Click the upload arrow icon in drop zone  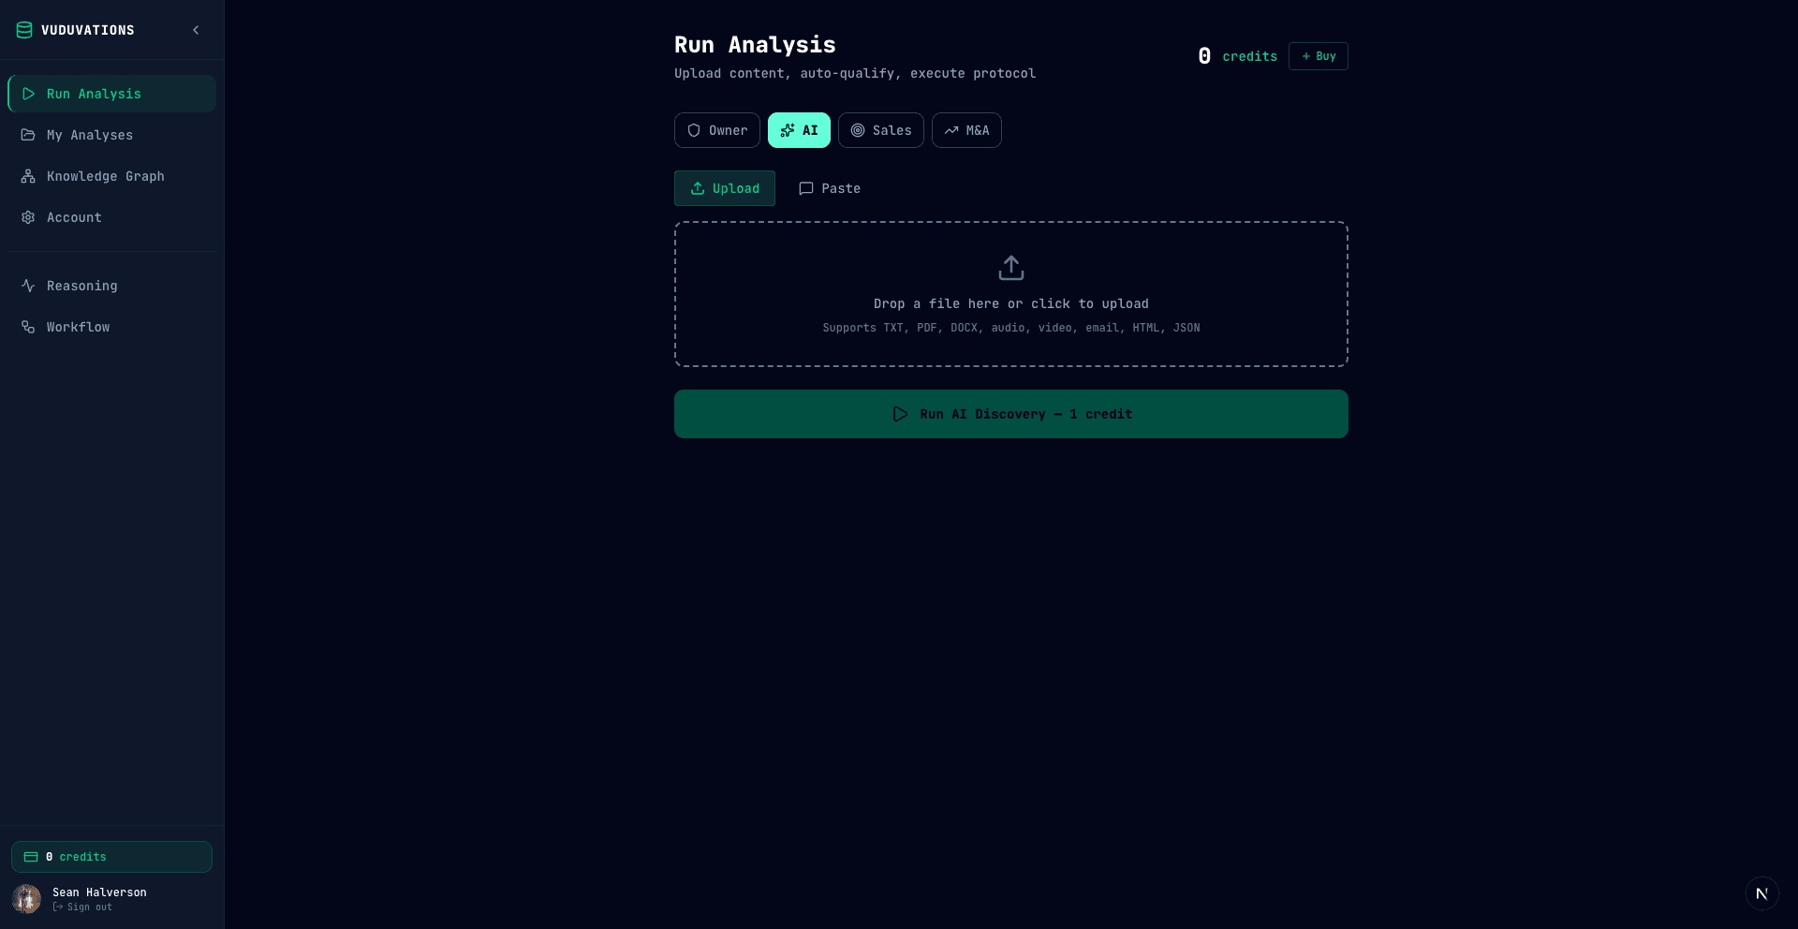point(1011,268)
